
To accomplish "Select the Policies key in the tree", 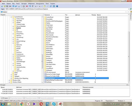I will tap(18, 47).
